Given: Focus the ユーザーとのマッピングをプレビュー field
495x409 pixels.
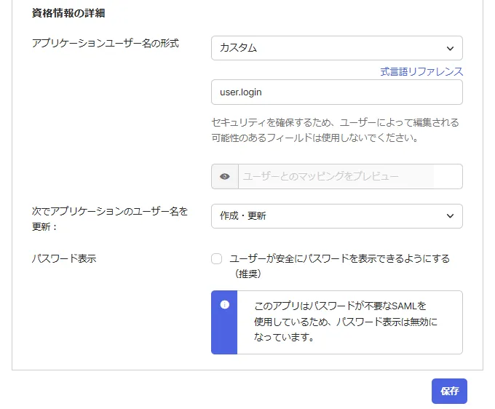Looking at the screenshot, I should click(349, 177).
